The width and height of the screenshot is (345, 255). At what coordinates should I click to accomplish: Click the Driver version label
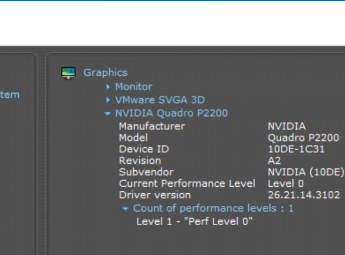(x=155, y=195)
